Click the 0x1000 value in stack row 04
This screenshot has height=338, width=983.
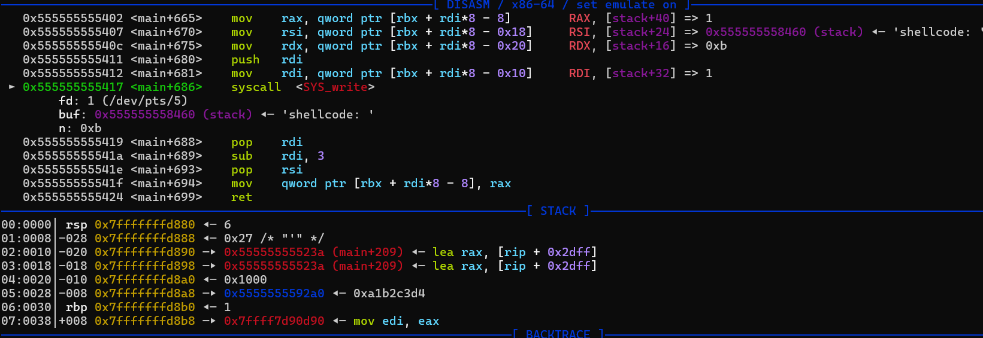(x=245, y=279)
